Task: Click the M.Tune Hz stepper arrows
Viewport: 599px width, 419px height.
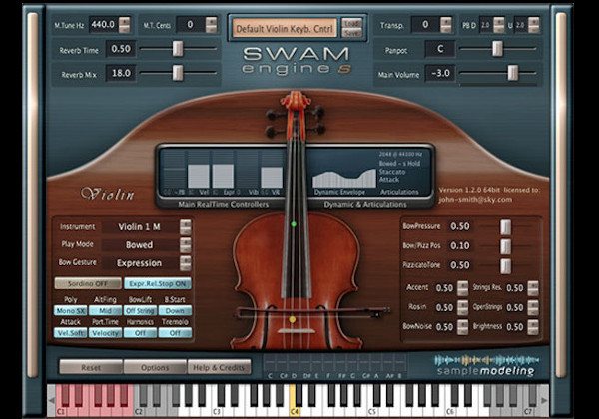Action: pos(124,24)
